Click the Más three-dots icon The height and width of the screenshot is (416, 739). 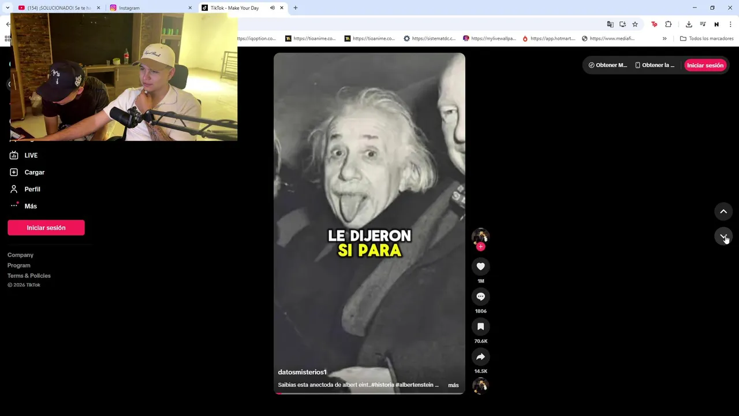pyautogui.click(x=14, y=206)
